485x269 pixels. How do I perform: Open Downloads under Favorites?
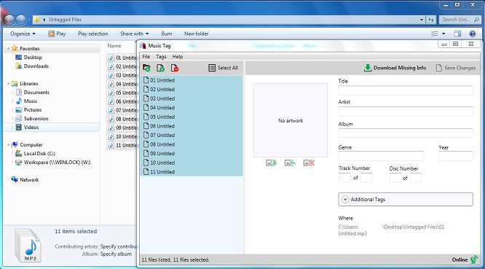[32, 66]
